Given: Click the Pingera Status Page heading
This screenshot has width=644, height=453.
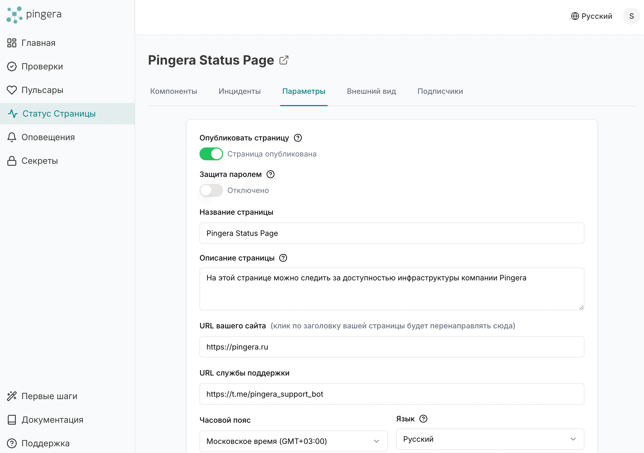Looking at the screenshot, I should point(211,60).
